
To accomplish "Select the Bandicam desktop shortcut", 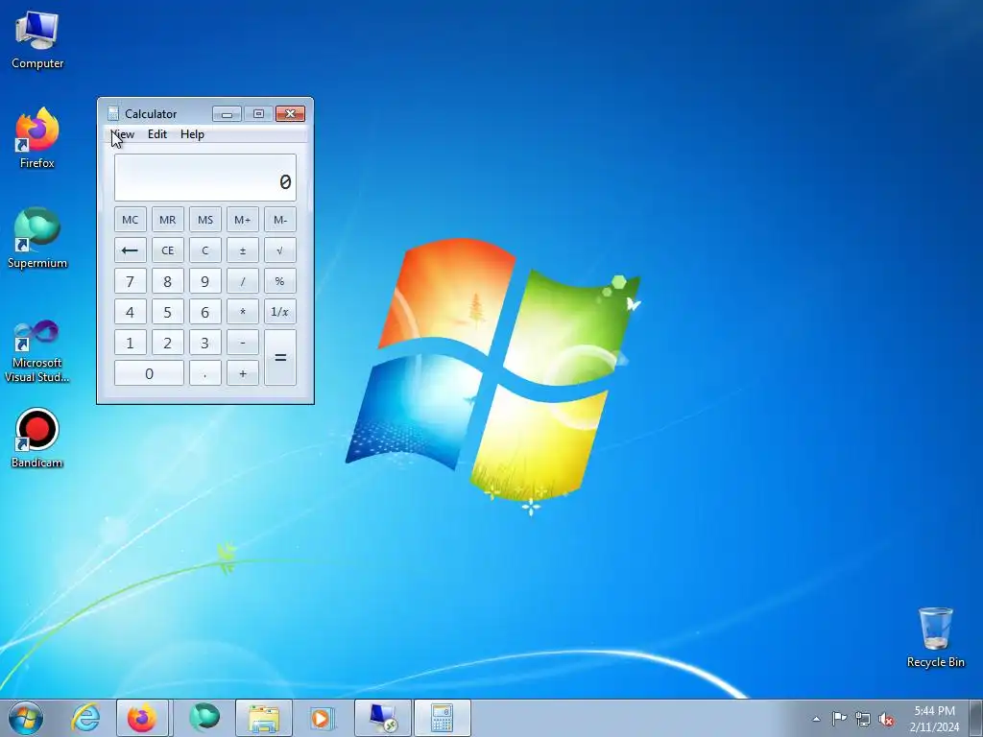I will click(x=37, y=439).
